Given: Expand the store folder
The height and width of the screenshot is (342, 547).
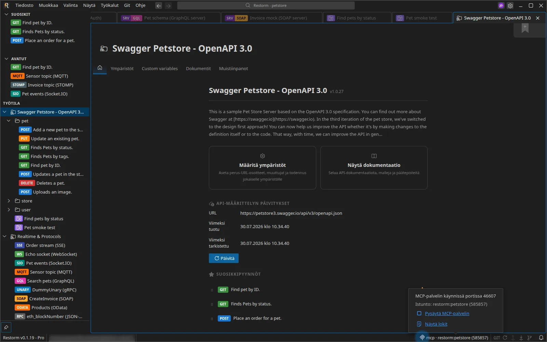Looking at the screenshot, I should pyautogui.click(x=9, y=201).
